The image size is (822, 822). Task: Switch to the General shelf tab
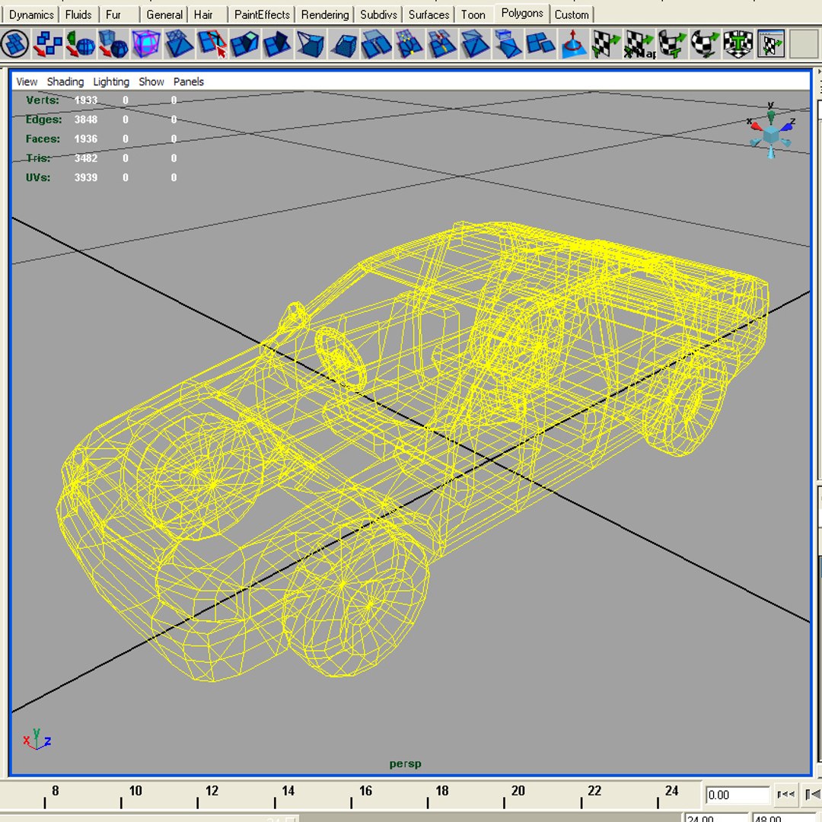(164, 14)
